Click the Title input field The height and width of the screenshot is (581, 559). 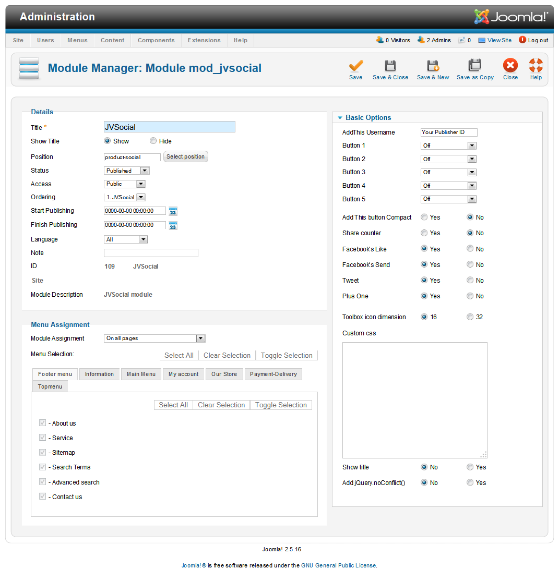coord(170,127)
